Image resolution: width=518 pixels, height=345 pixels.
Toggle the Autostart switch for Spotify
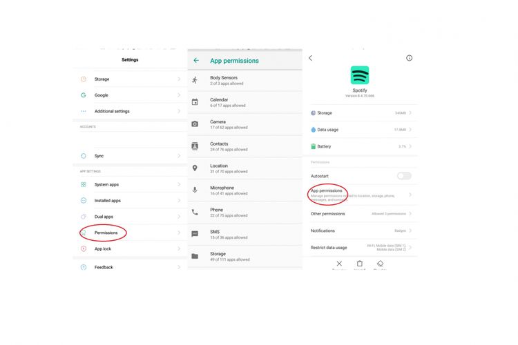(x=403, y=176)
